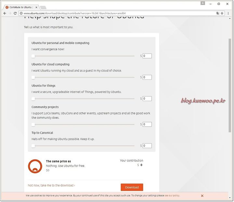234x202 pixels.
Task: Bookmark this page with the star
Action: (222, 13)
